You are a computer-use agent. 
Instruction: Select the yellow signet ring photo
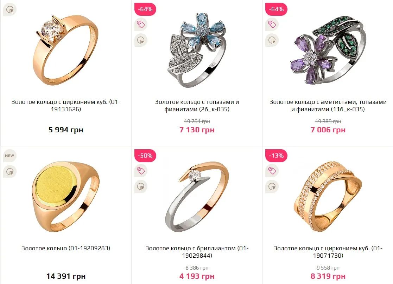tap(66, 197)
